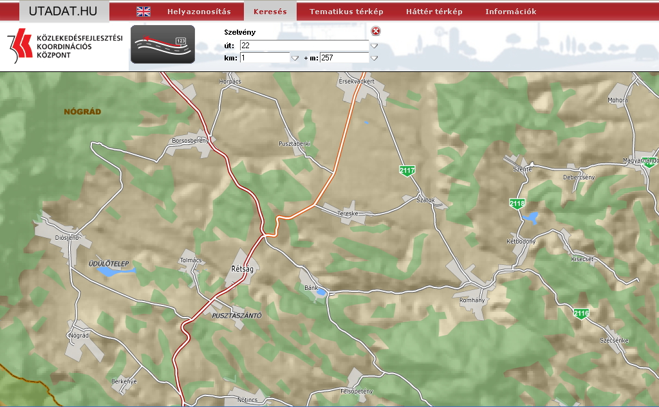659x407 pixels.
Task: Click the Közlekedésfejlesztési Koordinációs Központ logo
Action: [x=64, y=47]
